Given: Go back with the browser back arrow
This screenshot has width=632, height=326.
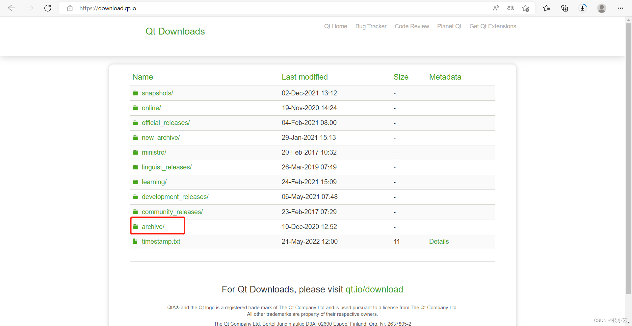Looking at the screenshot, I should (x=12, y=8).
